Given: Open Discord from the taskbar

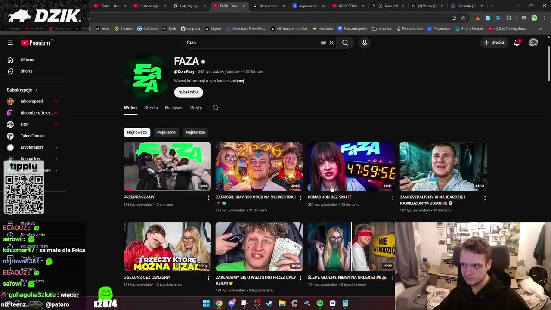Looking at the screenshot, I should point(232,304).
